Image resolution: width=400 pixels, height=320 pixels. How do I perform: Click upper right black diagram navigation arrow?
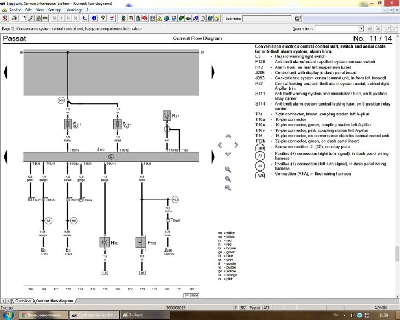point(213,72)
